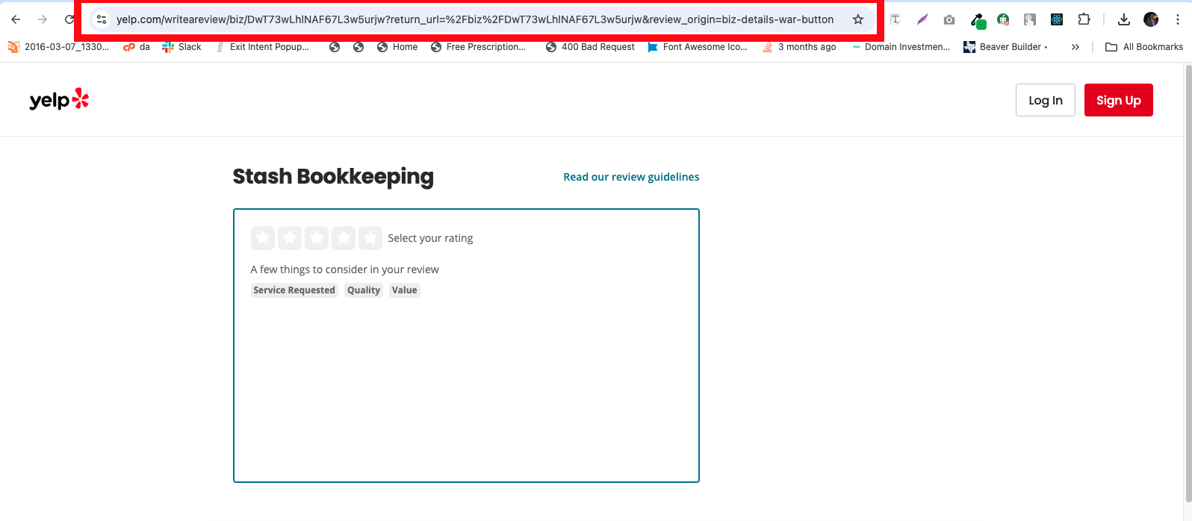
Task: Select the fifth star rating
Action: [x=370, y=238]
